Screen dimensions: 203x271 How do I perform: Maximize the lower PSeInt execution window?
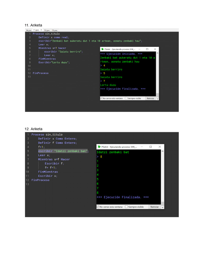pos(150,147)
